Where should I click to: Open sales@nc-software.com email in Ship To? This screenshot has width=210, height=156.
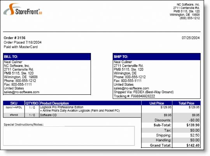point(131,88)
